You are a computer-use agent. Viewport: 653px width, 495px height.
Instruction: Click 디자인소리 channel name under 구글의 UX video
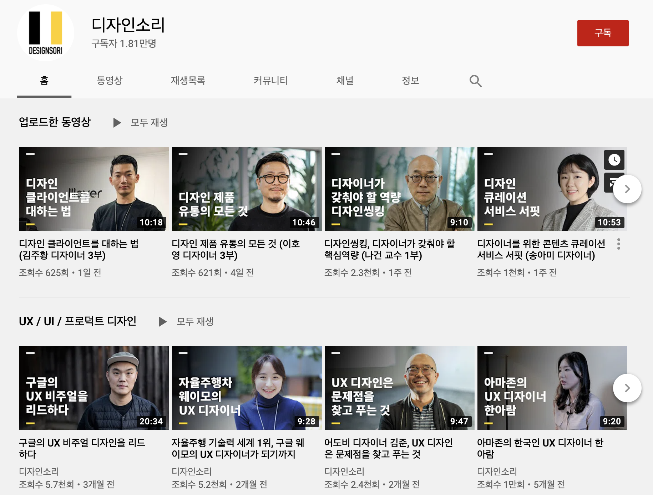click(x=39, y=471)
